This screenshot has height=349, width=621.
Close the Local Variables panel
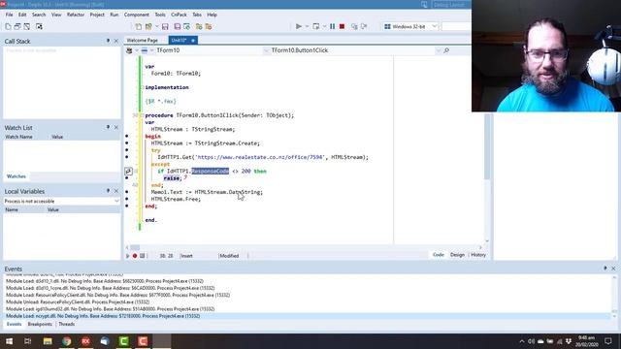116,191
